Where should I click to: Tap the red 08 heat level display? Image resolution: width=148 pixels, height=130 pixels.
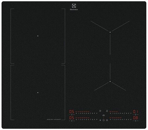(136, 118)
